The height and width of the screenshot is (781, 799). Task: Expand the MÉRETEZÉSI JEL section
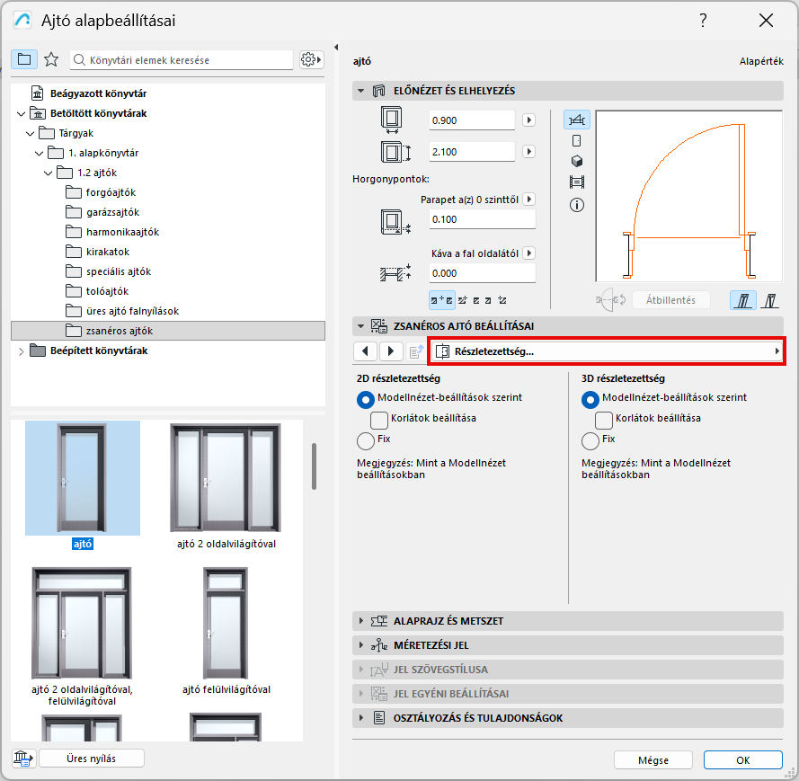(x=361, y=645)
